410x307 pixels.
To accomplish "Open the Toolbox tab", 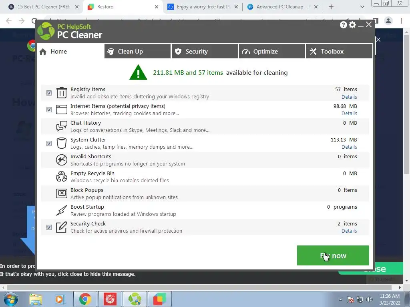I will (x=339, y=52).
